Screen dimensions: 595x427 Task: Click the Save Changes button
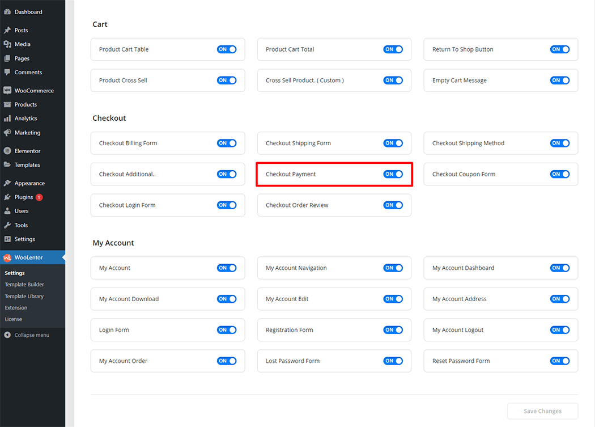tap(542, 411)
